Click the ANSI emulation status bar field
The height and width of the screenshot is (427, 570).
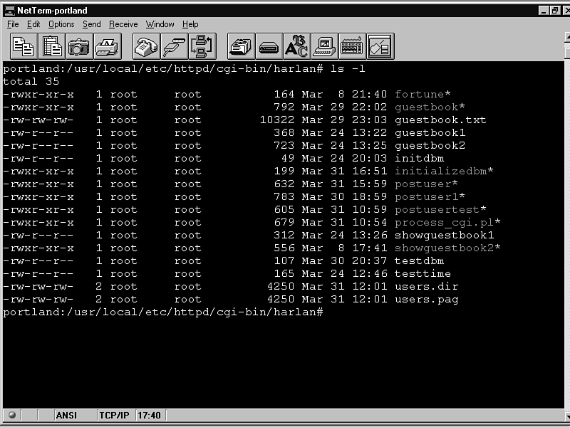coord(66,416)
